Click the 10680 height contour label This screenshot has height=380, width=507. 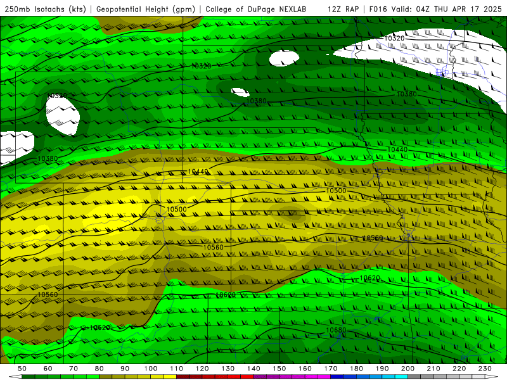tap(336, 330)
